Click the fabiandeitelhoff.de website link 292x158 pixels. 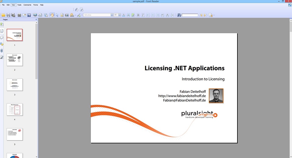pos(182,96)
